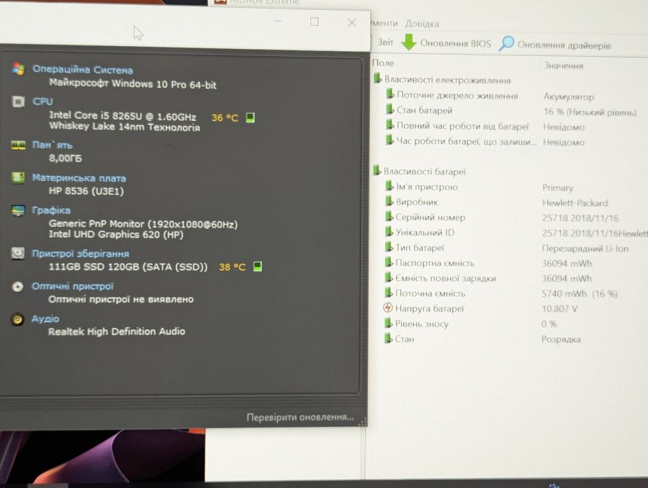Open the Пристрої зберігання section
This screenshot has width=648, height=488.
(x=80, y=254)
